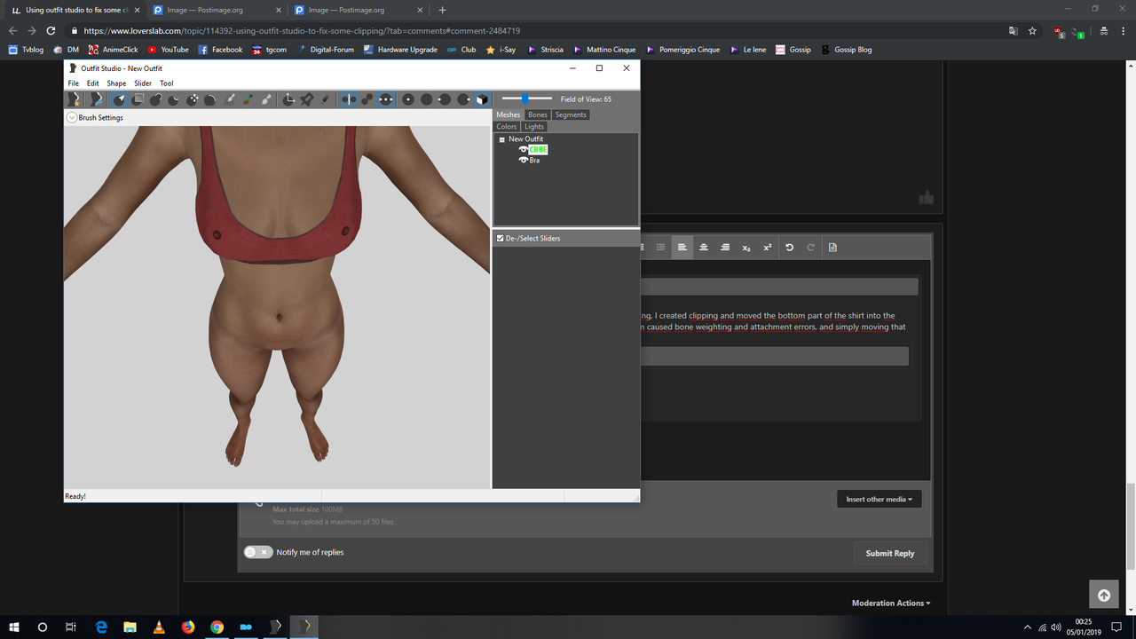Image resolution: width=1136 pixels, height=639 pixels.
Task: Select the Mask brush with dotted square
Action: (138, 99)
